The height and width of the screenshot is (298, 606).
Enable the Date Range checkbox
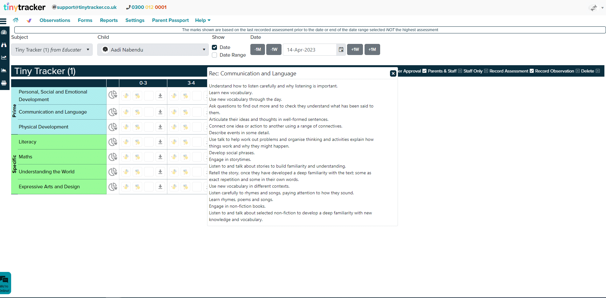214,55
